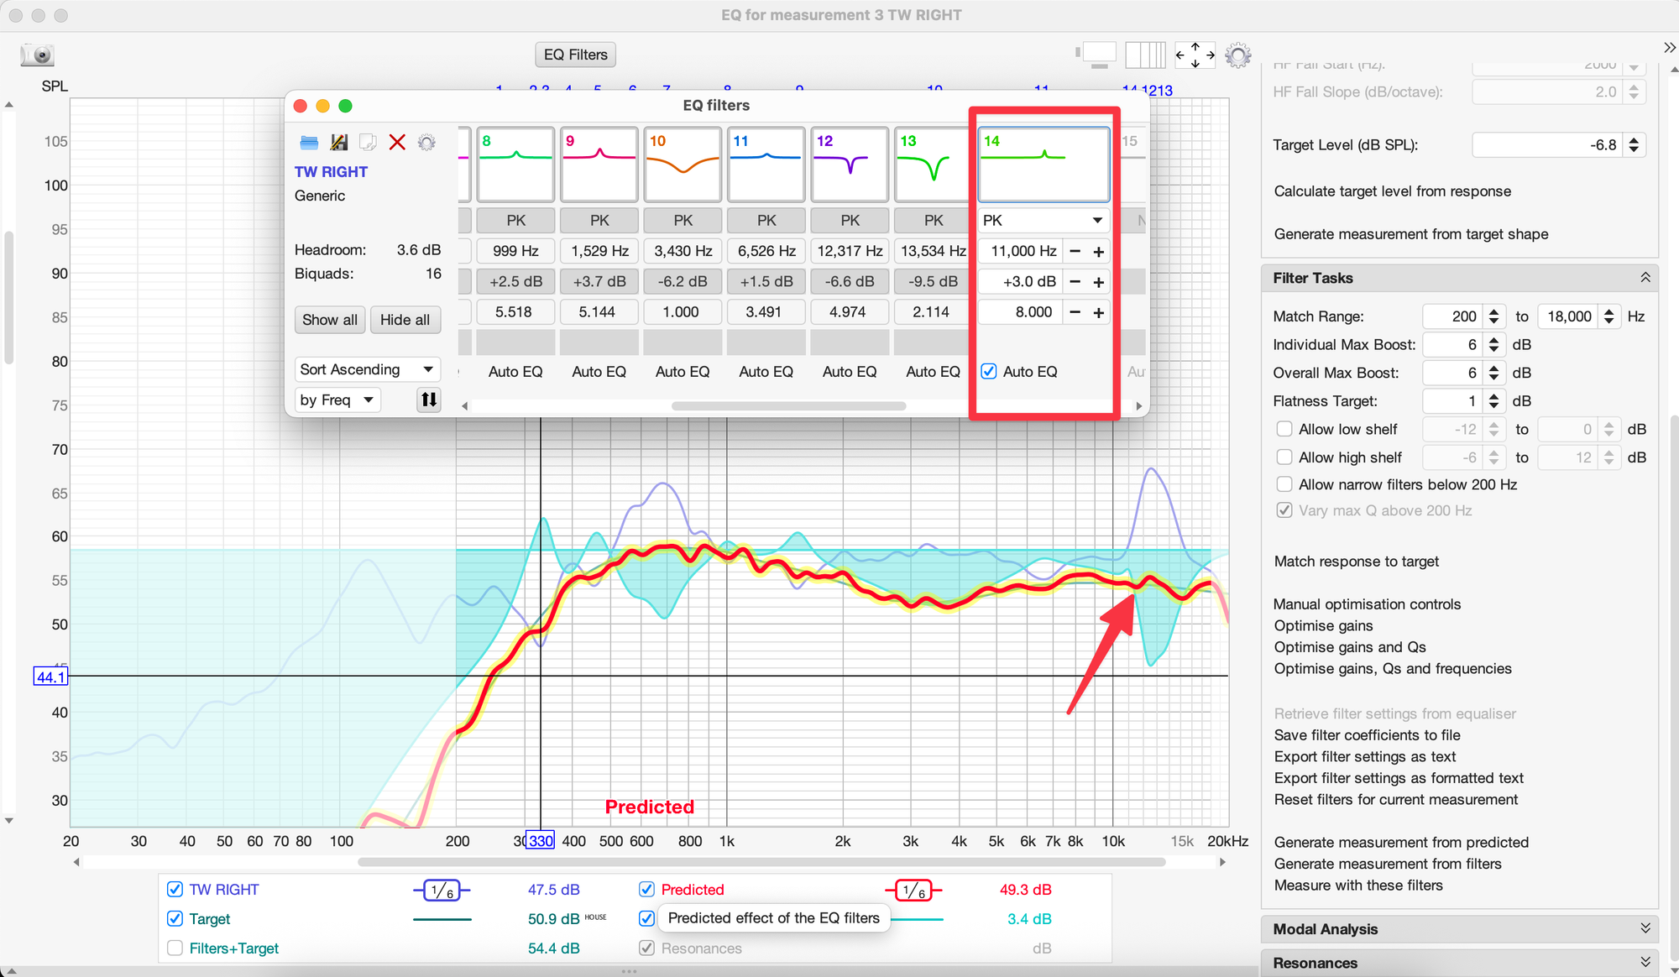The height and width of the screenshot is (977, 1679).
Task: Click the Hide all button
Action: point(405,319)
